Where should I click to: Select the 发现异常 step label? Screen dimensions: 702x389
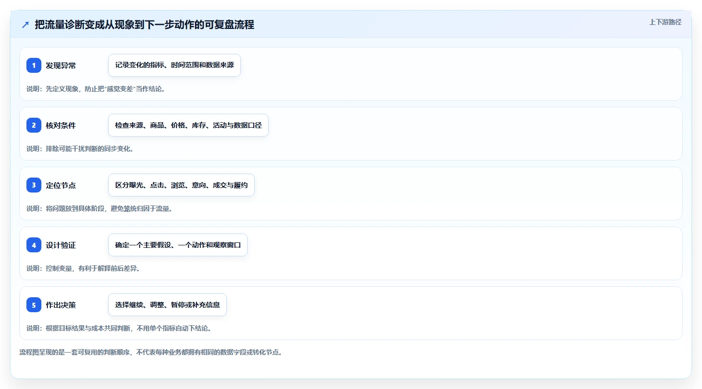tap(61, 65)
